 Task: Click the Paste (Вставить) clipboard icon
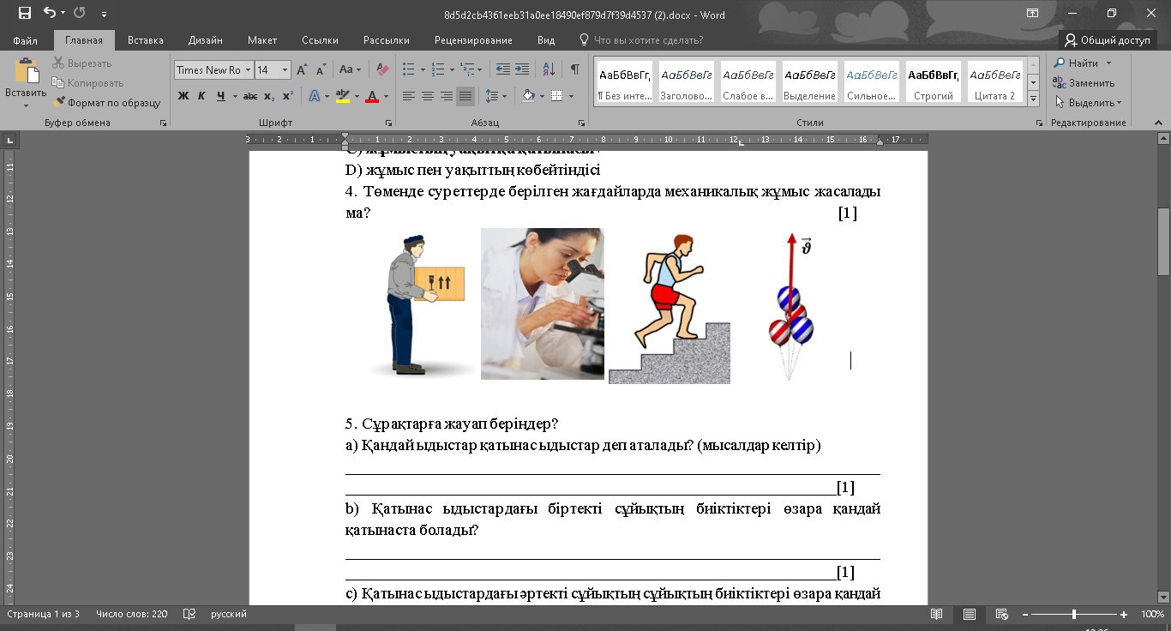(26, 72)
